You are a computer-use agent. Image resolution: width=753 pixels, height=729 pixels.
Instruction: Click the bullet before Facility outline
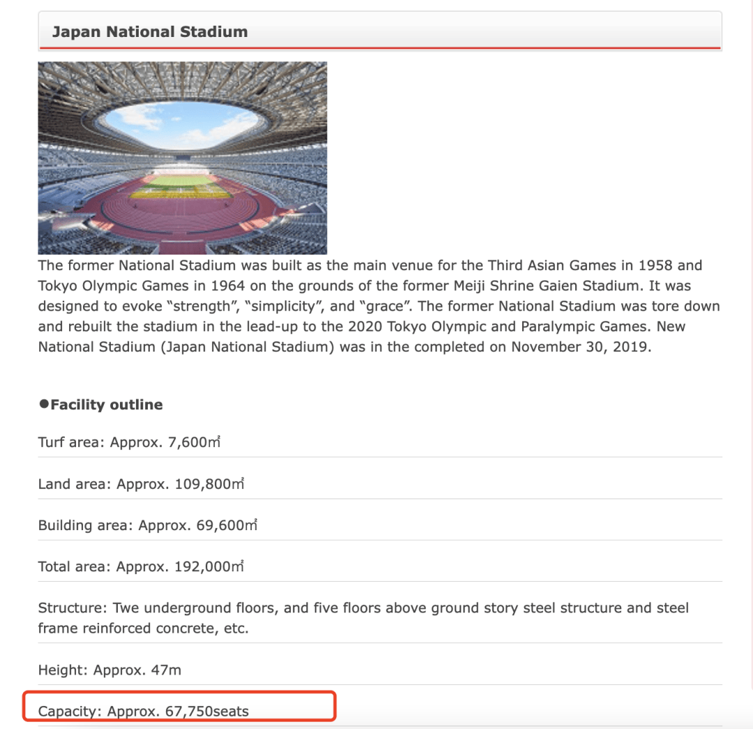pos(43,404)
